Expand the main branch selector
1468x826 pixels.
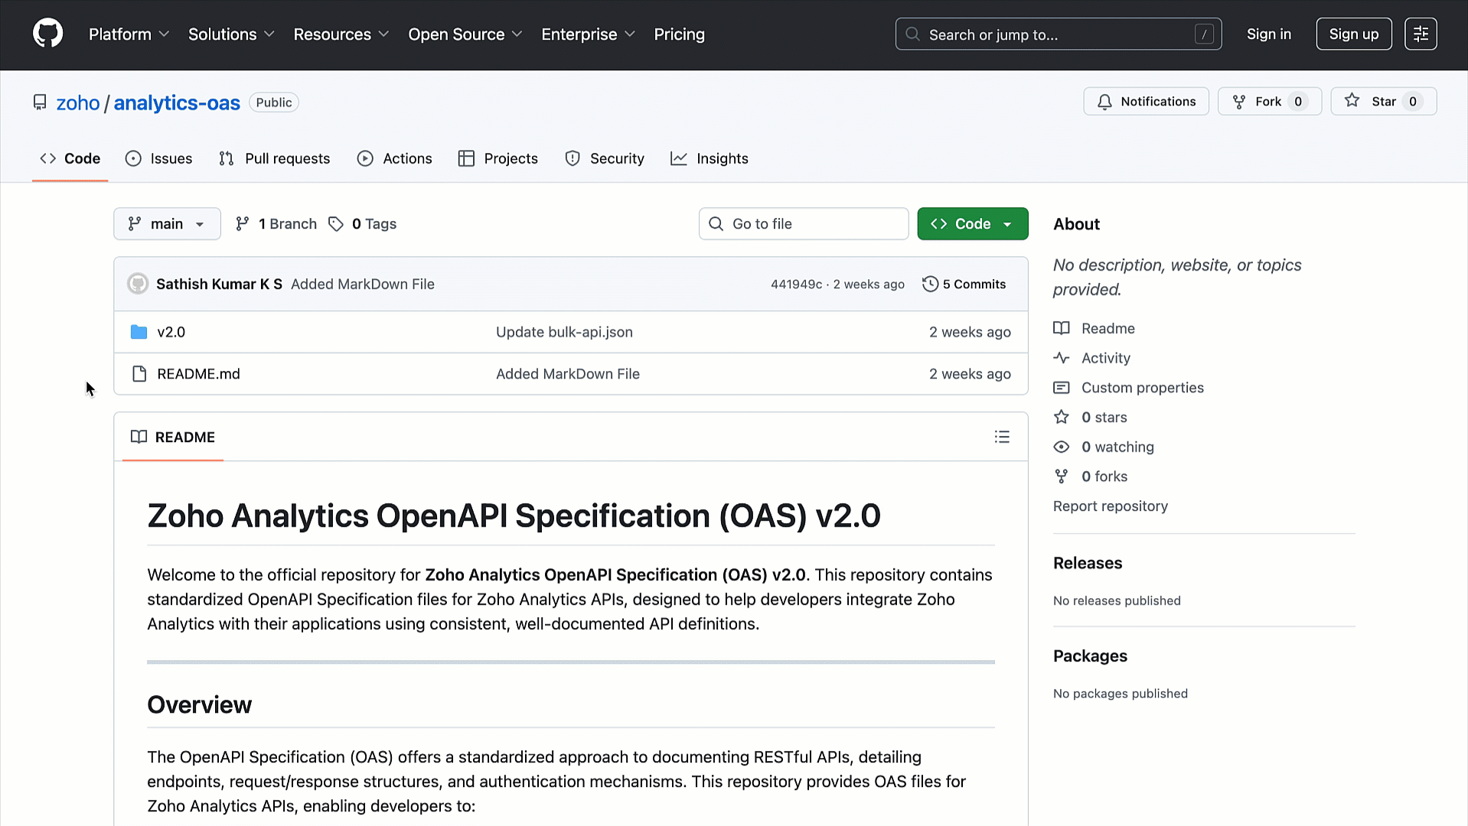(x=167, y=223)
